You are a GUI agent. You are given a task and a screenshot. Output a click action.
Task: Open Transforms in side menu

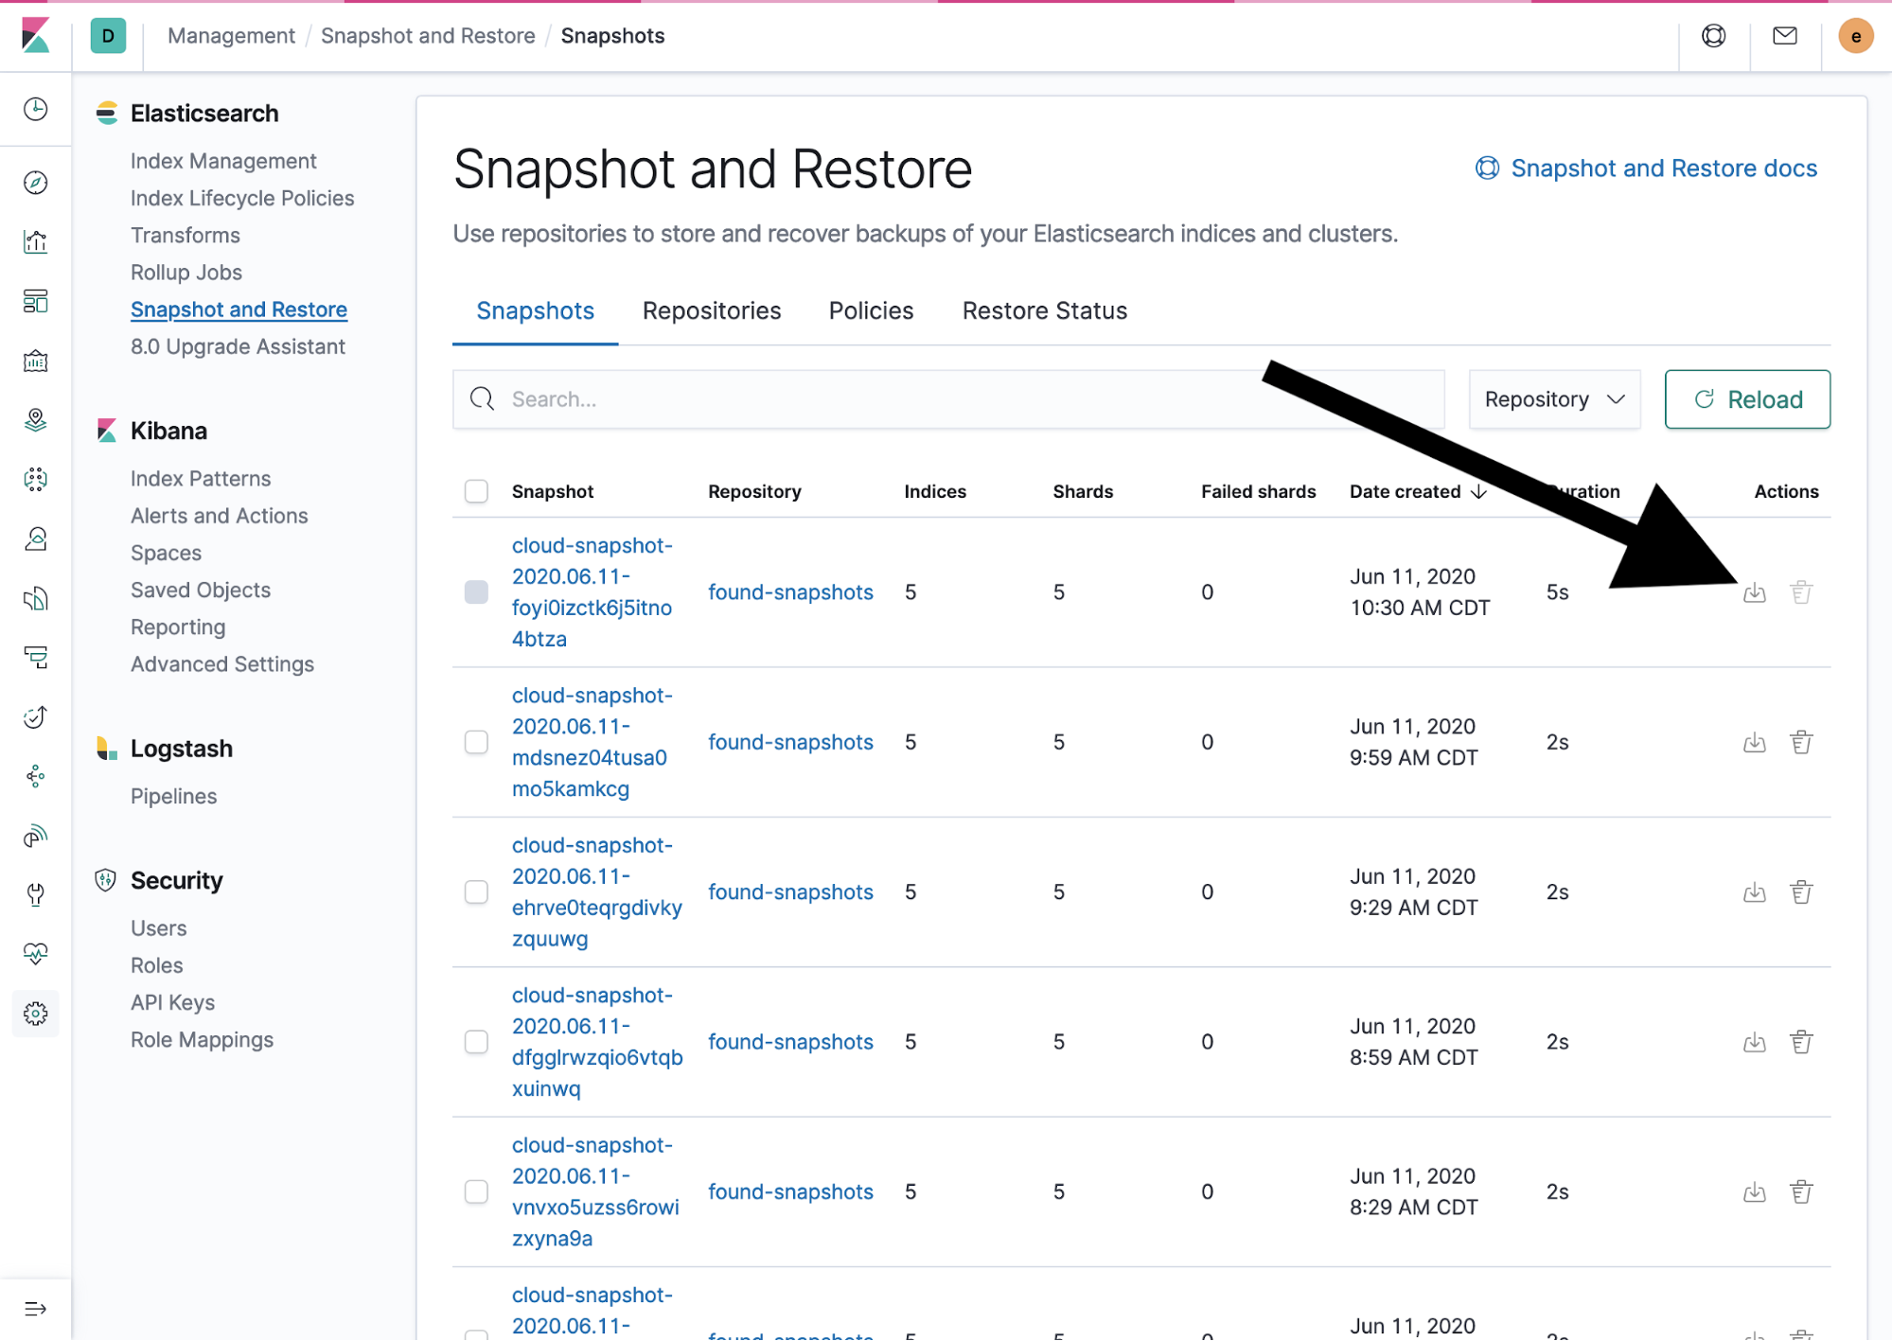185,235
